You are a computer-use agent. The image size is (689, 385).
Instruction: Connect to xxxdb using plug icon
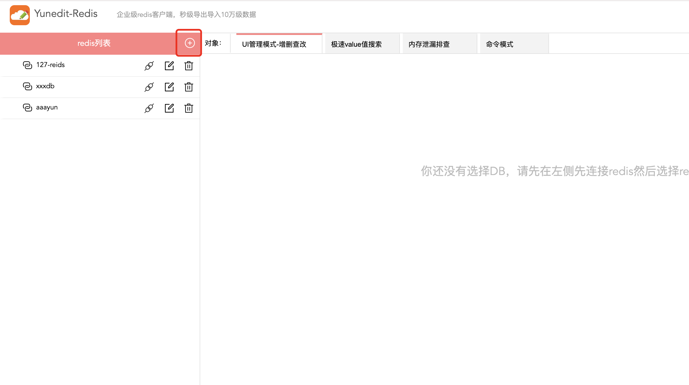[149, 87]
